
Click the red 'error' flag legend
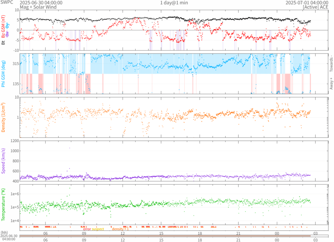coord(87,229)
